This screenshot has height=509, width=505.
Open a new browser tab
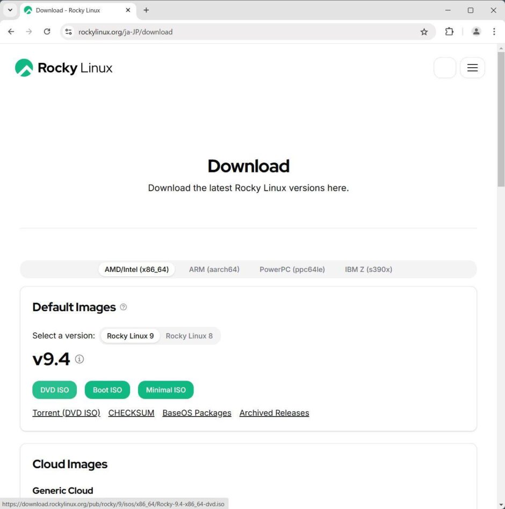(x=146, y=10)
